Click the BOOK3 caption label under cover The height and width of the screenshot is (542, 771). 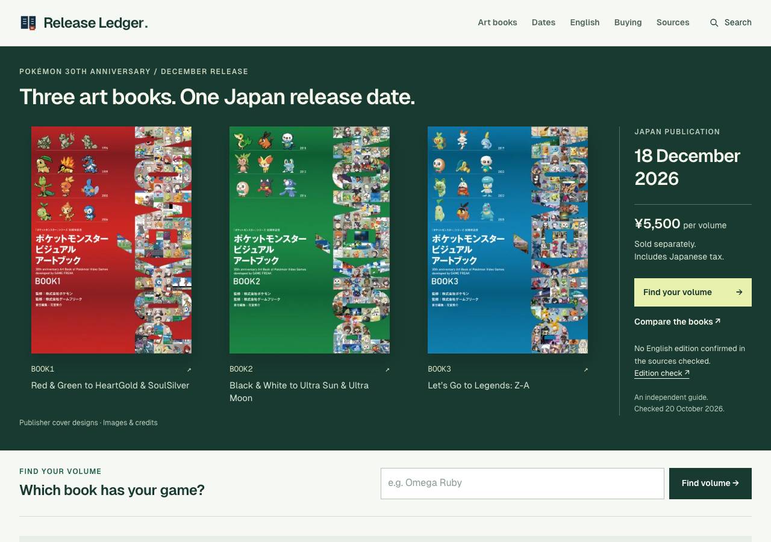(x=439, y=369)
